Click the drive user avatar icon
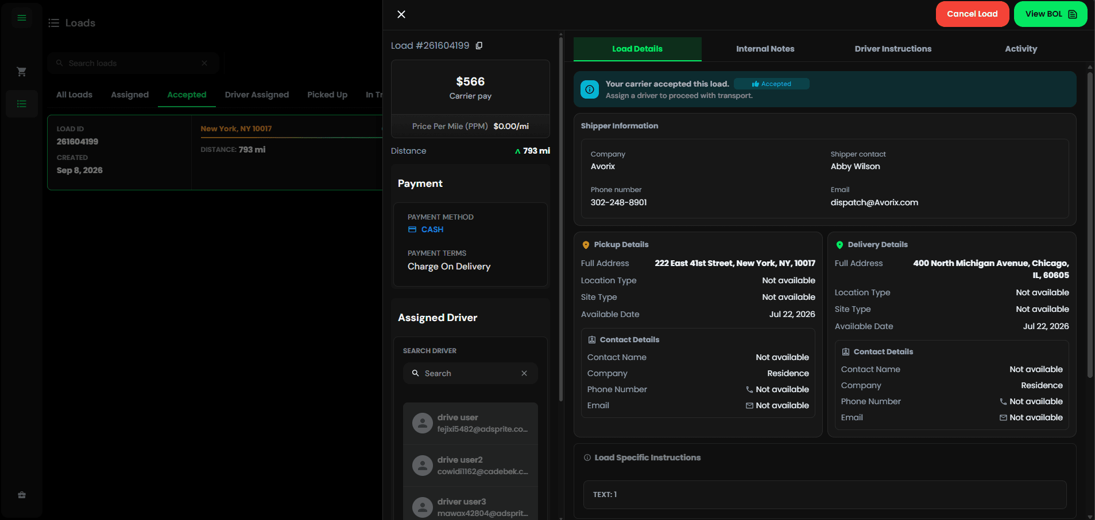Viewport: 1095px width, 520px height. (423, 423)
